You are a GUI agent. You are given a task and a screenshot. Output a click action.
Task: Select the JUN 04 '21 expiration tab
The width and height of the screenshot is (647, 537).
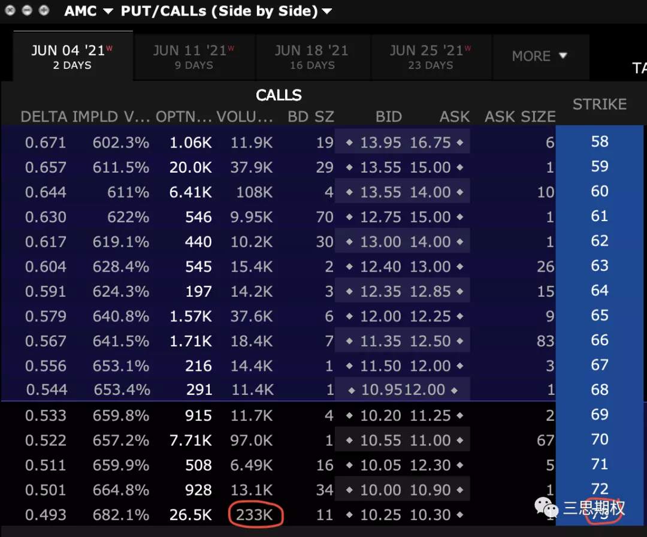[x=72, y=56]
